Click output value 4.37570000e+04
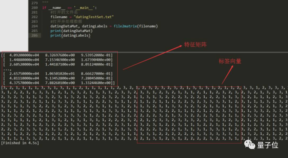This screenshot has height=158, width=288. click(24, 83)
